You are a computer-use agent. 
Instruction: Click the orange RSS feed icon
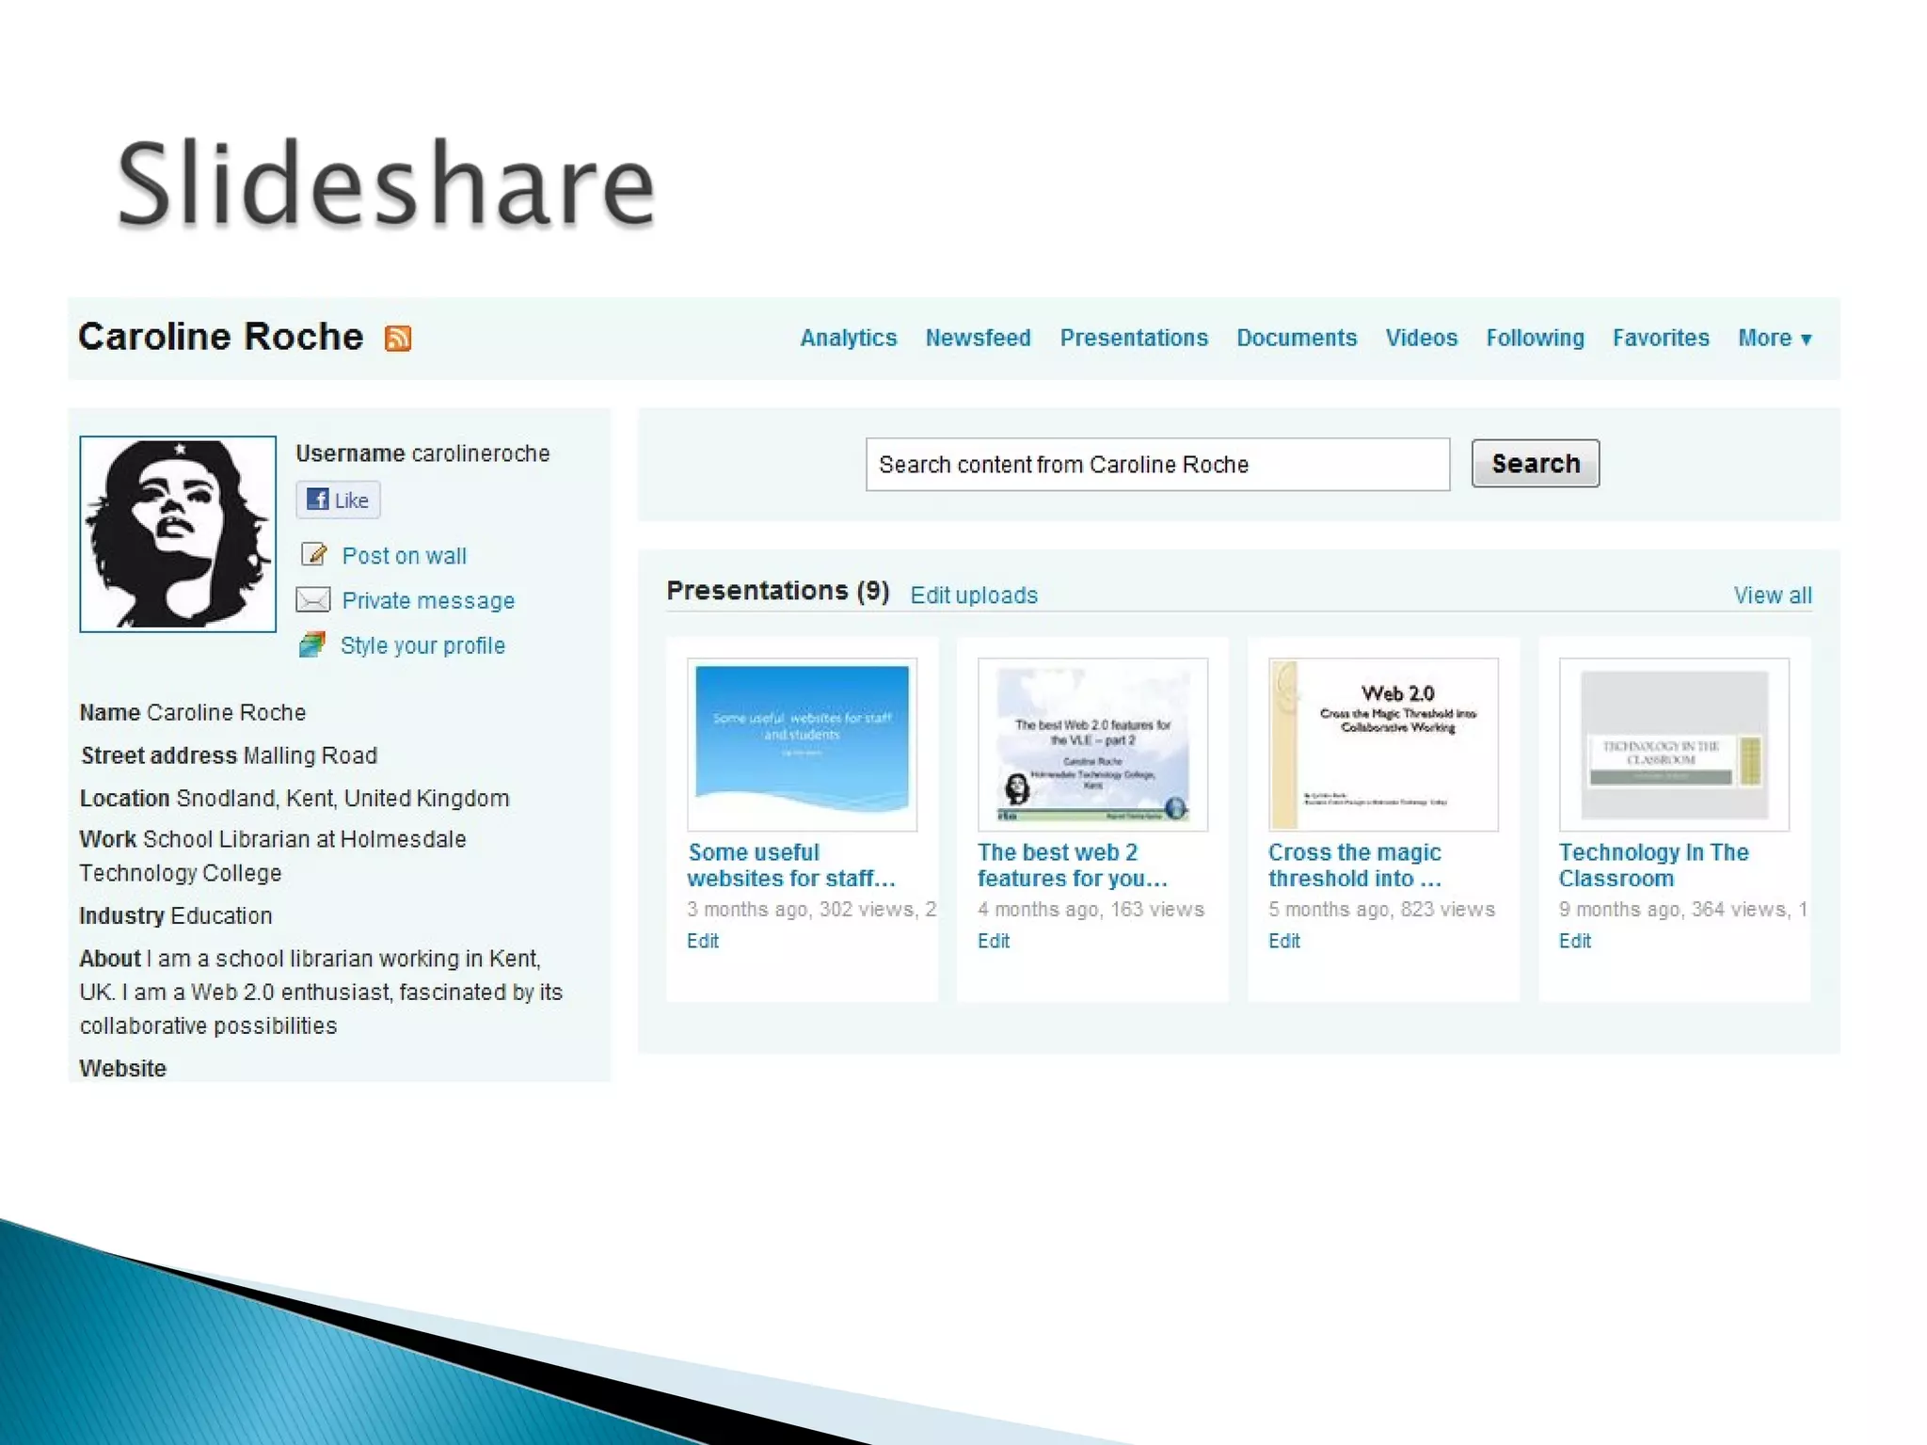coord(398,338)
